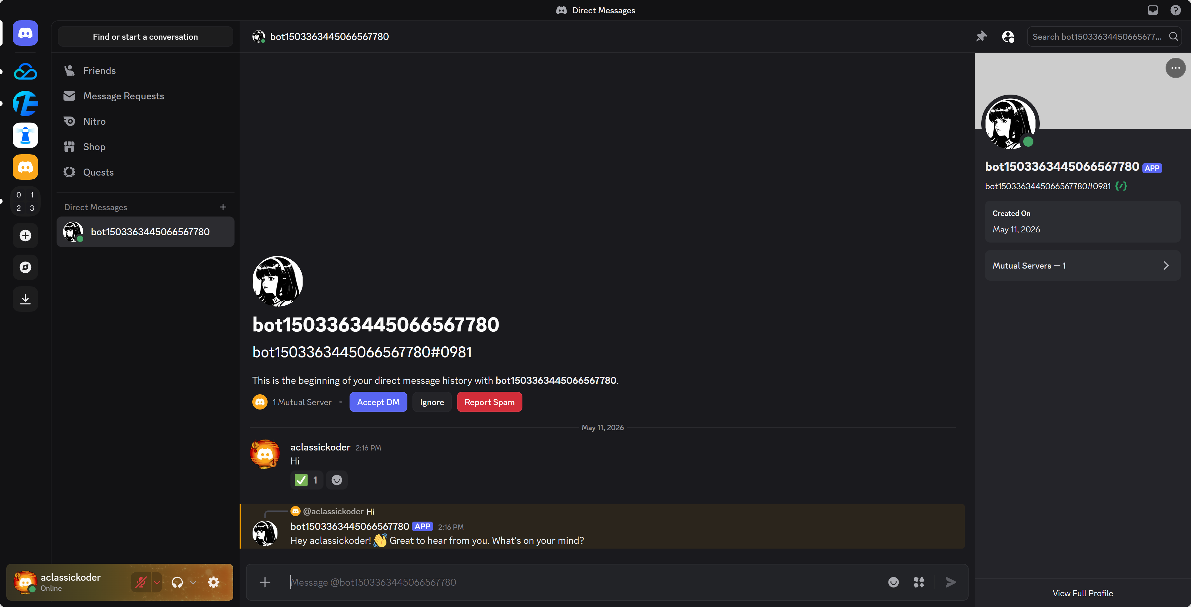Open the lighthouse server icon
Viewport: 1191px width, 607px height.
[25, 135]
